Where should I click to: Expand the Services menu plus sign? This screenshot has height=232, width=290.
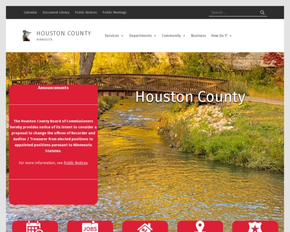click(122, 36)
